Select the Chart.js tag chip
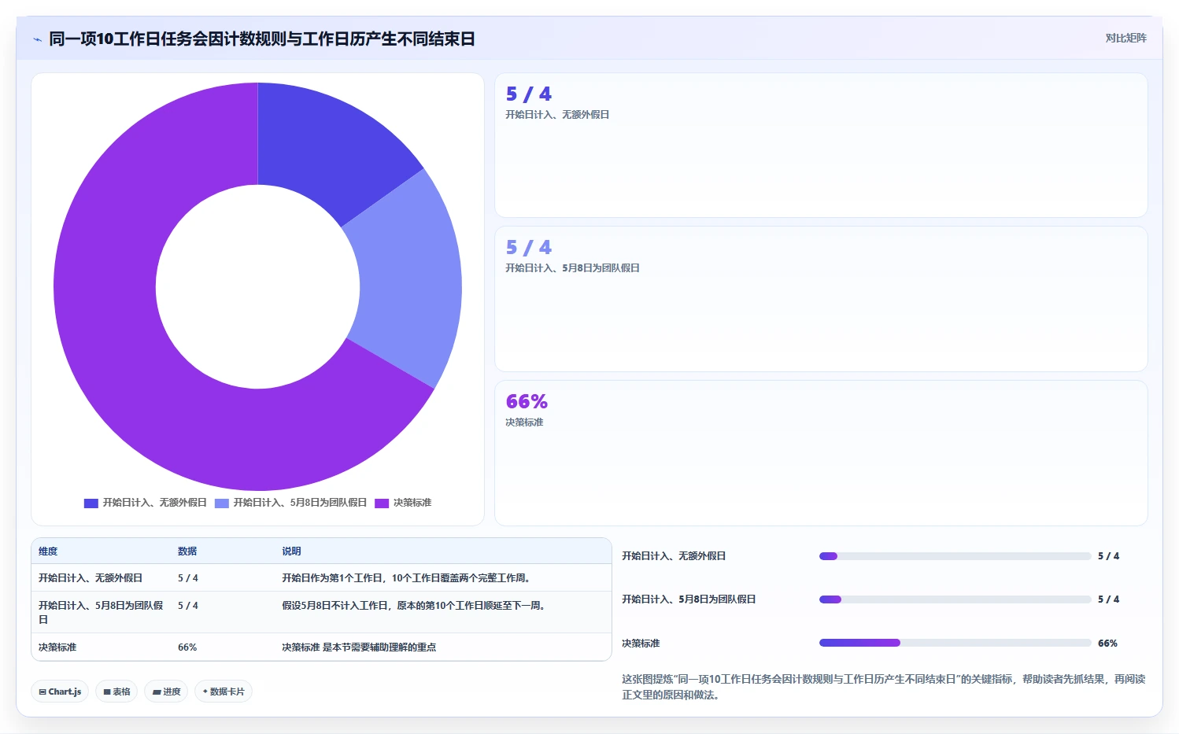The height and width of the screenshot is (734, 1179). pyautogui.click(x=60, y=692)
